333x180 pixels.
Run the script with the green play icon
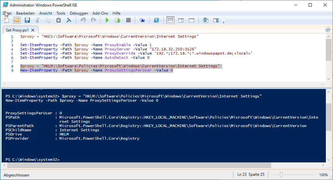(x=107, y=20)
